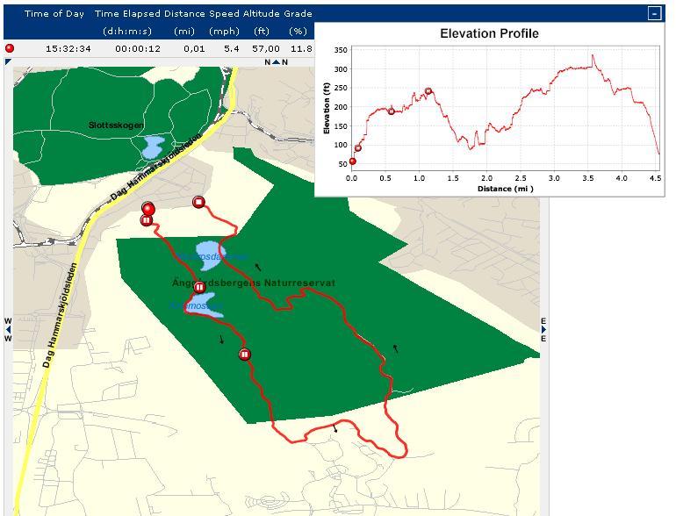Click the southernmost pause marker on route
676x516 pixels.
point(245,354)
